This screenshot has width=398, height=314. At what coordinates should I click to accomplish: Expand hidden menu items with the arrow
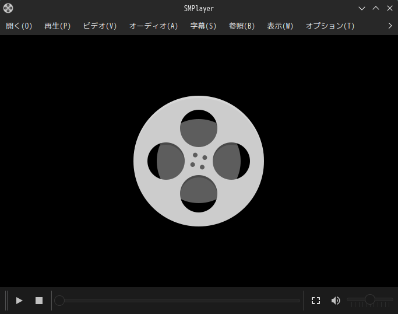coord(390,26)
